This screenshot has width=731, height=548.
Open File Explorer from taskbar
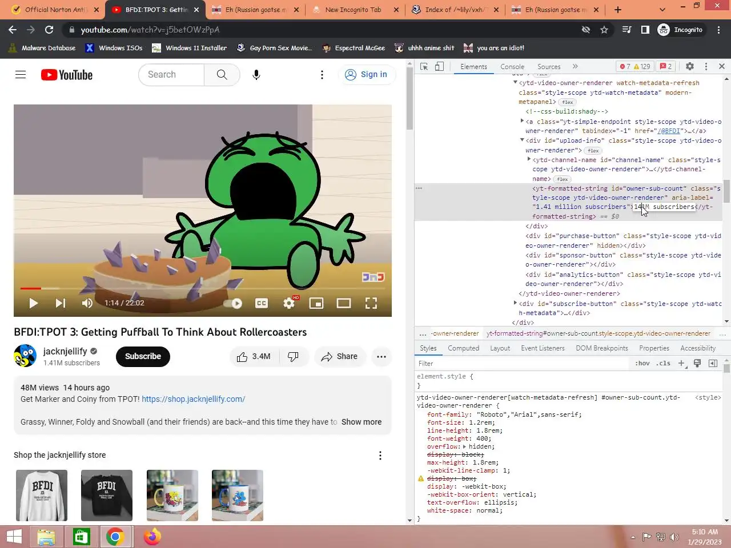[x=46, y=537]
